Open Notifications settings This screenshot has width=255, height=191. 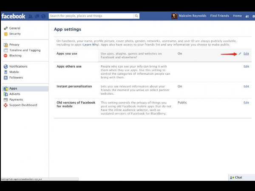coord(18,67)
